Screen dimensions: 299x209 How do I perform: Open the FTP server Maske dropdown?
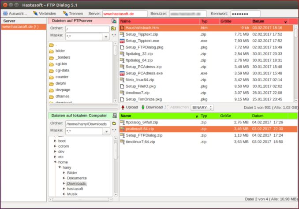tap(106, 36)
